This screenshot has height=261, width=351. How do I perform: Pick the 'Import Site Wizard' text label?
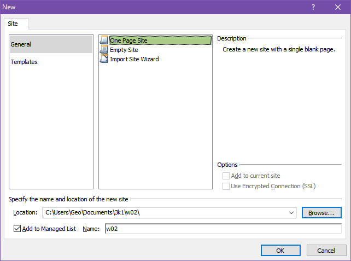(x=134, y=59)
